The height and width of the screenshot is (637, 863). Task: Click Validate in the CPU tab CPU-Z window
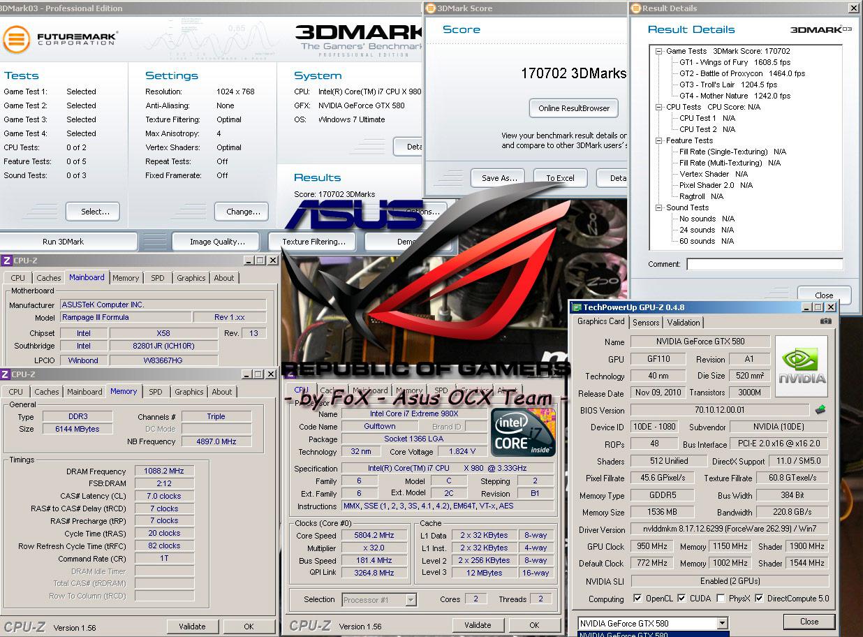[x=478, y=625]
